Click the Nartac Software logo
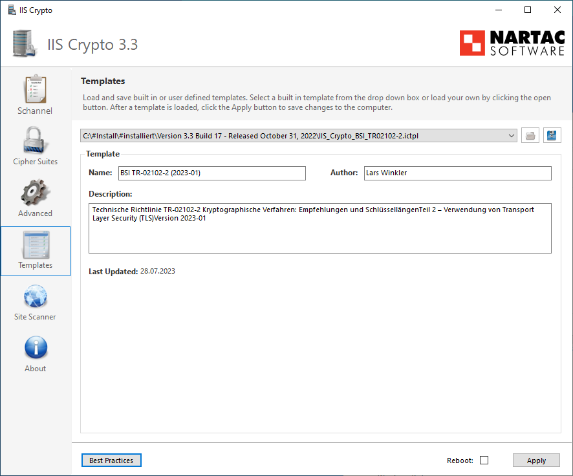The height and width of the screenshot is (476, 573). point(512,43)
